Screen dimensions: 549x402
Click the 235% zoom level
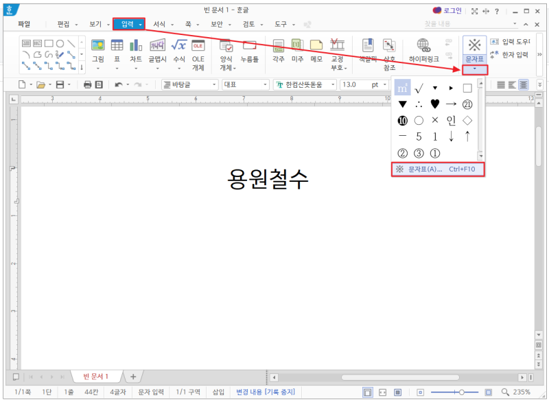coord(522,392)
